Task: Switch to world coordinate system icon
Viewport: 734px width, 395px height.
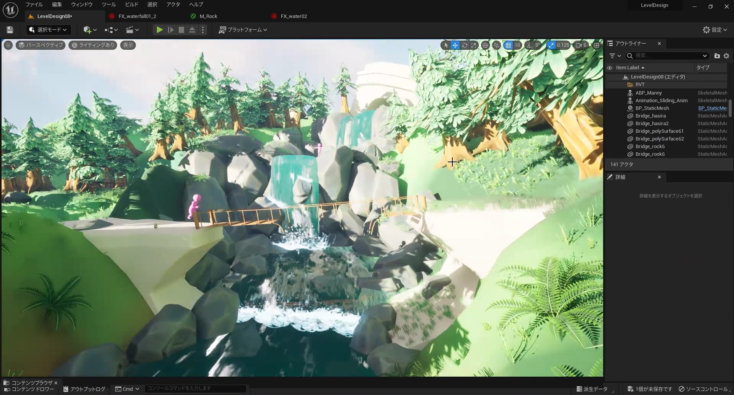Action: 486,45
